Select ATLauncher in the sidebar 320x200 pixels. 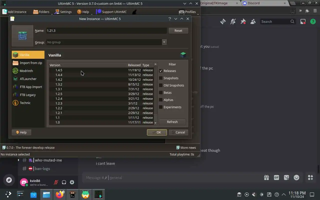[28, 79]
